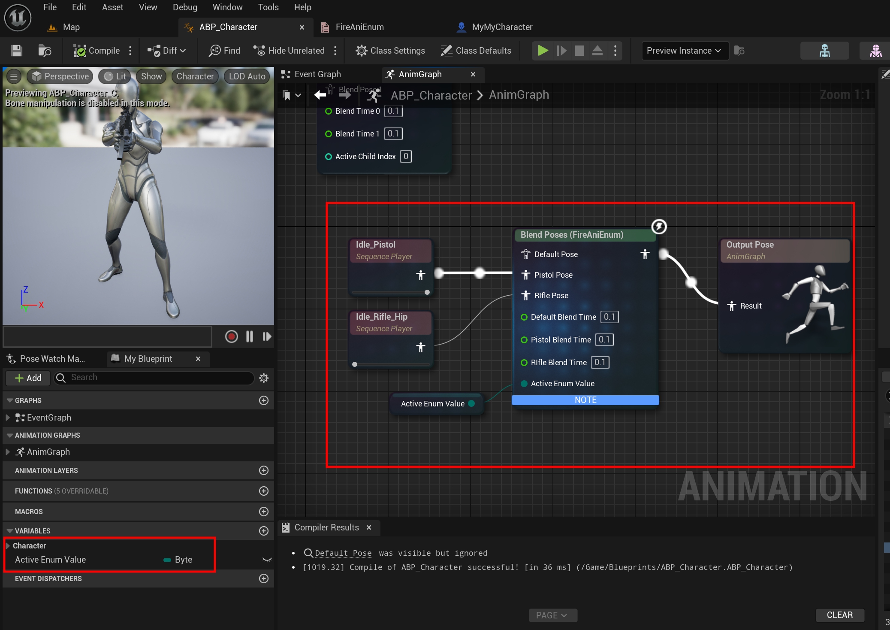Open the Find tool
Image resolution: width=890 pixels, height=630 pixels.
tap(224, 51)
